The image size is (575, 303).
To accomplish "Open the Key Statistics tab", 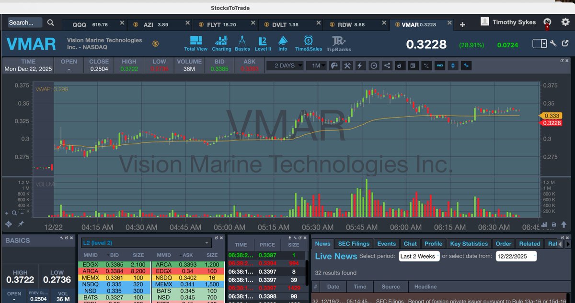I will (x=469, y=244).
